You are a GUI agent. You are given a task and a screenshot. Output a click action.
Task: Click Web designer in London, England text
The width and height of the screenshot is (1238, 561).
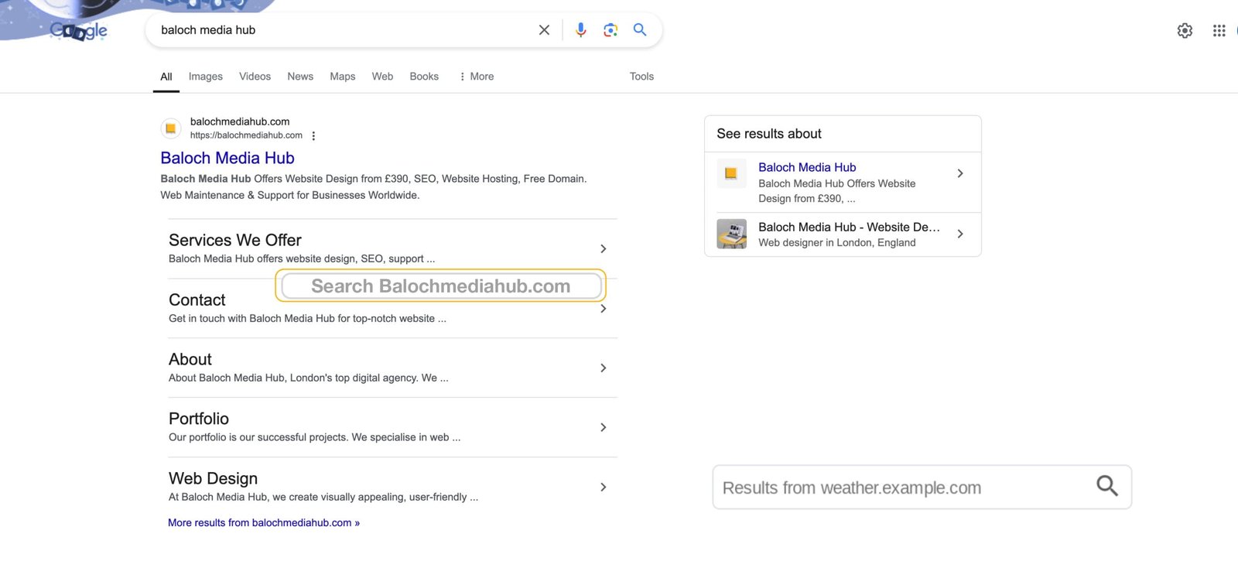(837, 242)
